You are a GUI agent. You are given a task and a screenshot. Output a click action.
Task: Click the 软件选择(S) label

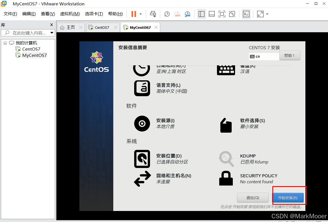[x=253, y=121]
